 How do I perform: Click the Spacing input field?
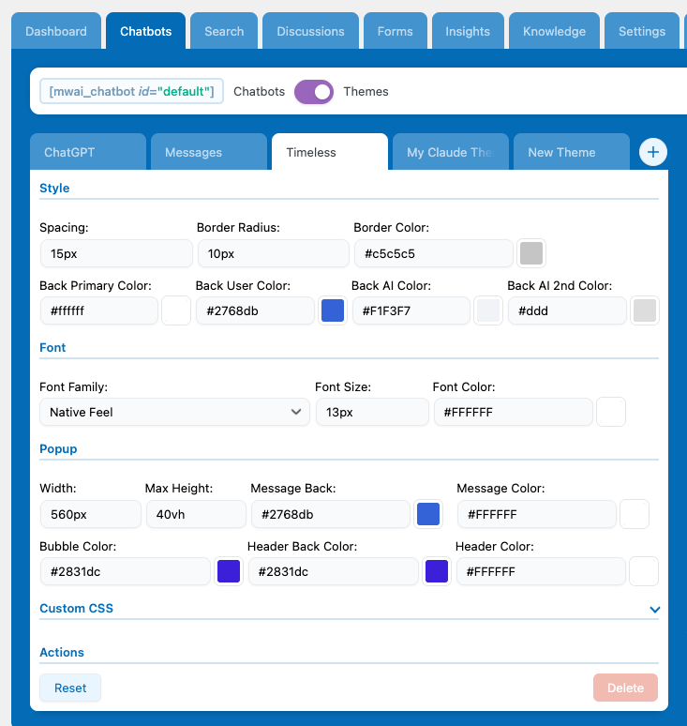(x=116, y=254)
